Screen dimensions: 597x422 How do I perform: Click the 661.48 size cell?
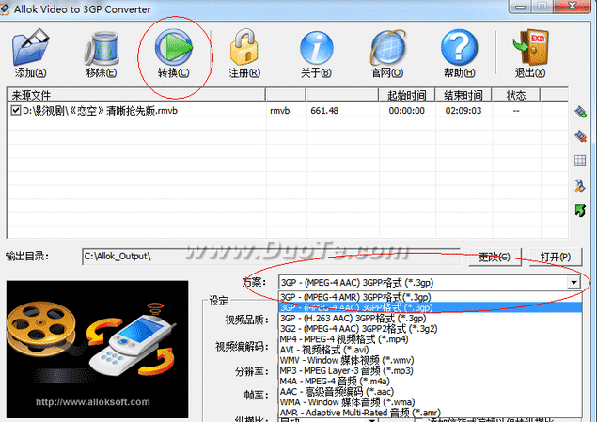324,111
